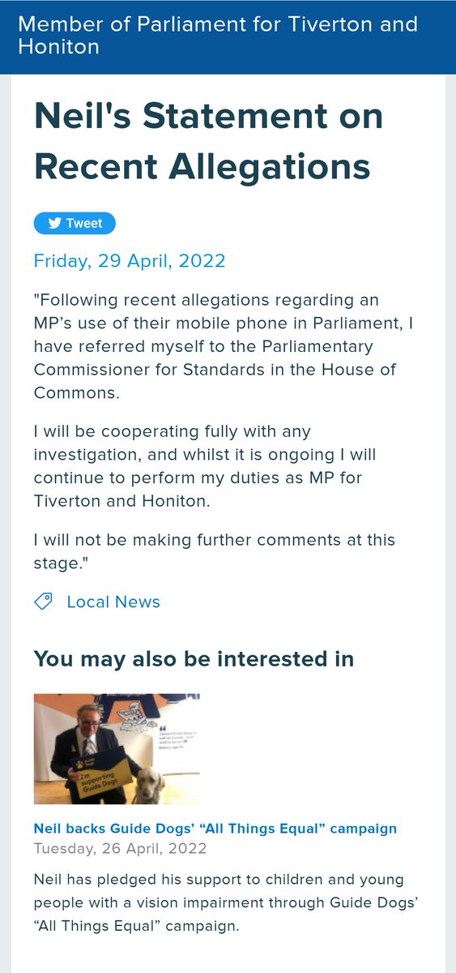The image size is (456, 973).
Task: Click the Guide Dogs campaign summary text
Action: click(219, 902)
